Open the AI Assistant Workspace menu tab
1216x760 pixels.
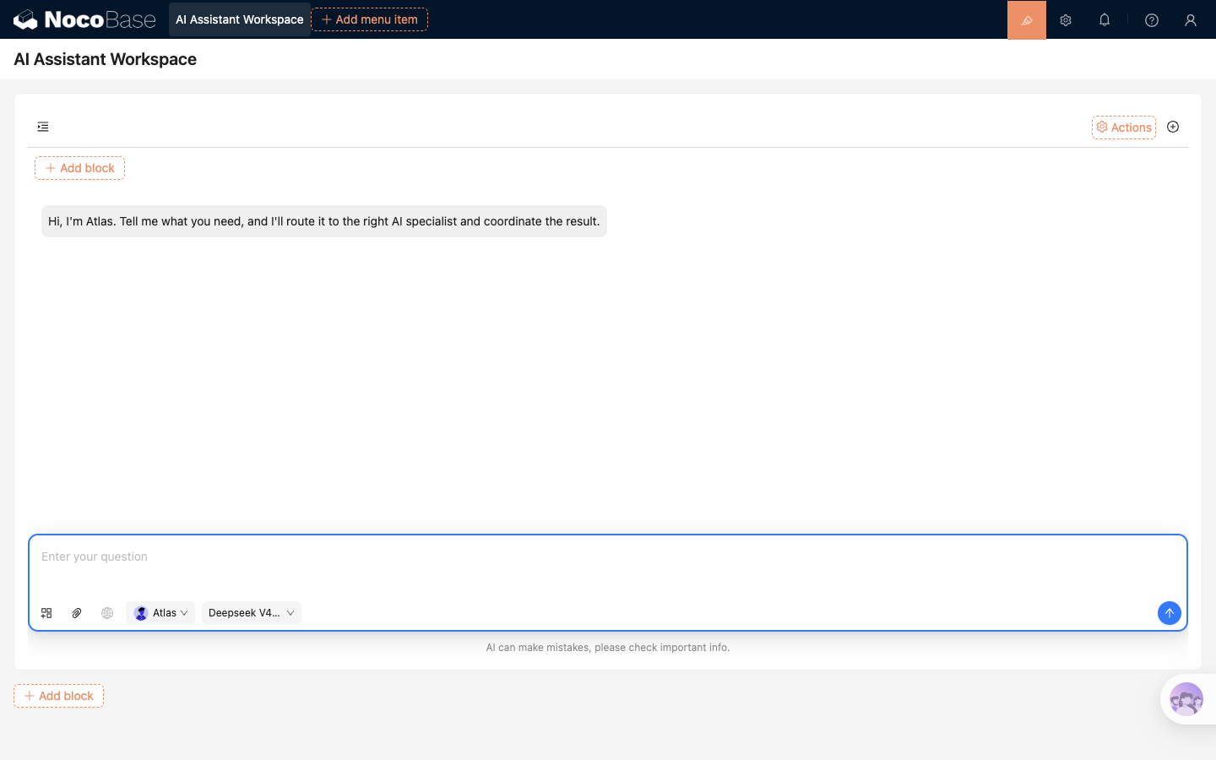[240, 19]
